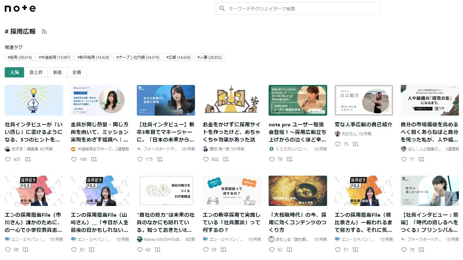Viewport: 463px width, 260px height.
Task: Click the heart next to count 75
Action: (x=338, y=144)
